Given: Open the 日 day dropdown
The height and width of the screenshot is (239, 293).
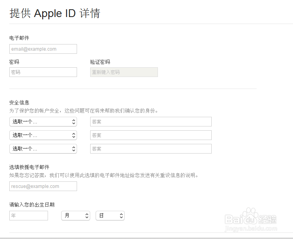Looking at the screenshot, I should [x=110, y=216].
